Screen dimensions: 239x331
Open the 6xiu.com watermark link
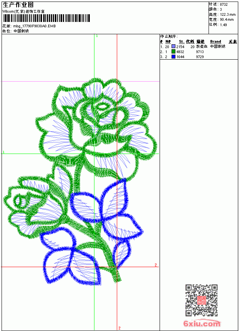click(x=202, y=323)
